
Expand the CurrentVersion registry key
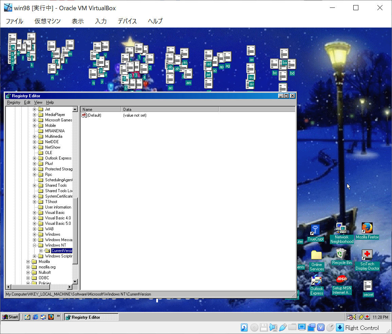(41, 251)
